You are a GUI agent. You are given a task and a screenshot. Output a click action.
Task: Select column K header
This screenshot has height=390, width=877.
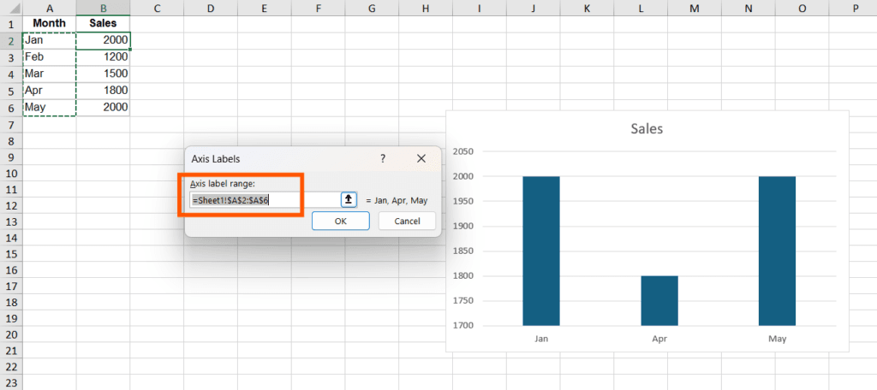point(587,8)
